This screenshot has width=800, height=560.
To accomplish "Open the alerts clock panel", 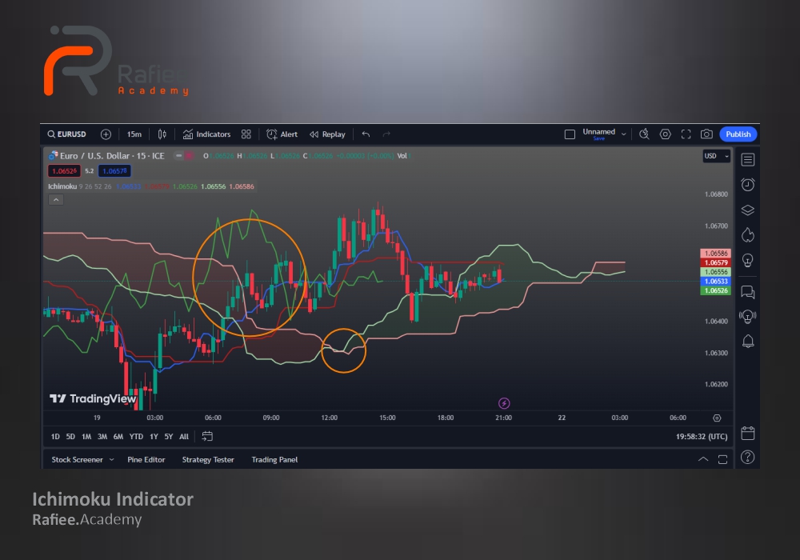I will coord(748,184).
